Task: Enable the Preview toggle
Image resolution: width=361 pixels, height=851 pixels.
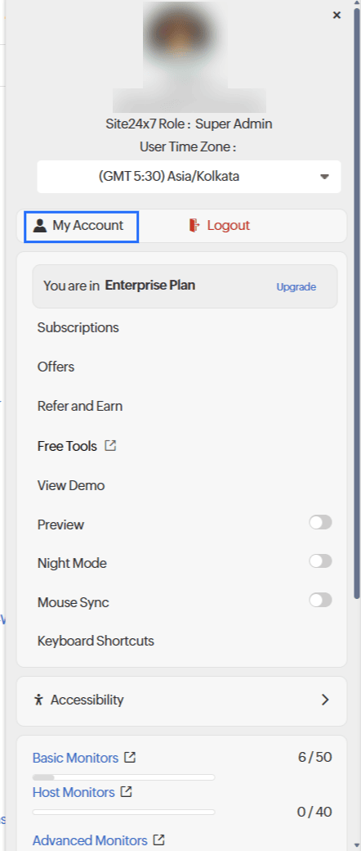Action: [x=320, y=523]
